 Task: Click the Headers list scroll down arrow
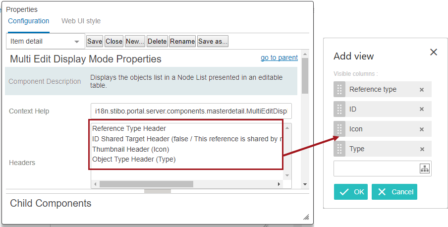[287, 175]
